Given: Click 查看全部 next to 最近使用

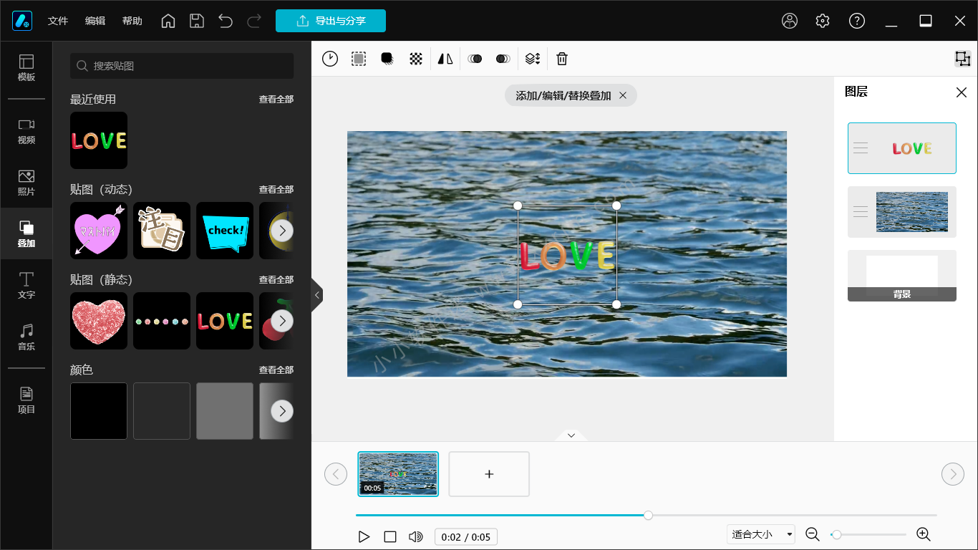Looking at the screenshot, I should coord(276,100).
